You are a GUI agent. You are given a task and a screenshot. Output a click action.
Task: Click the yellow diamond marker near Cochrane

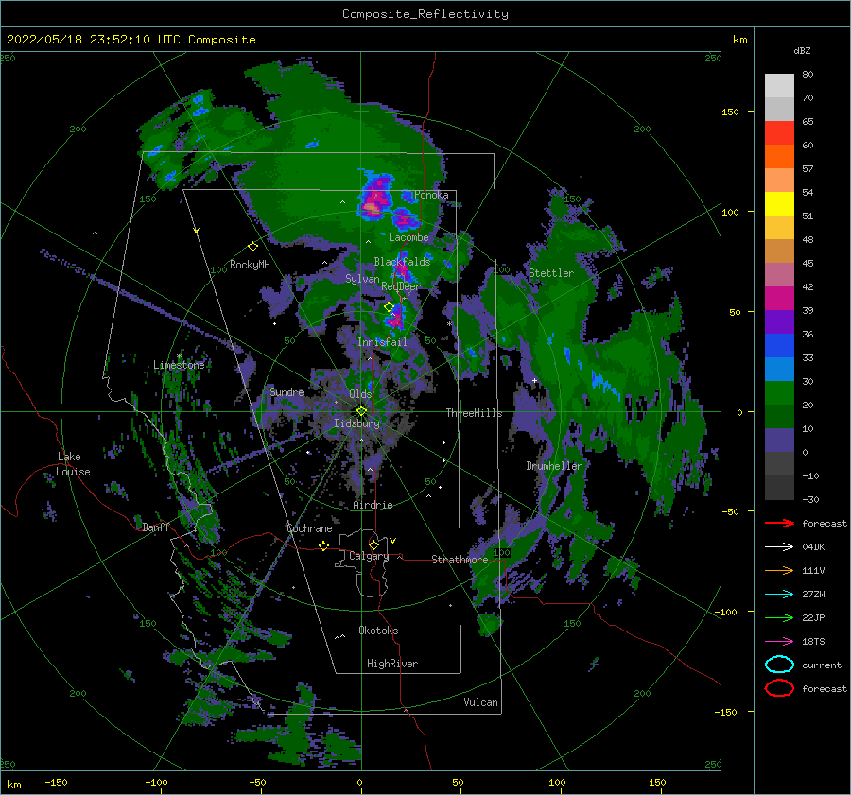tap(323, 545)
